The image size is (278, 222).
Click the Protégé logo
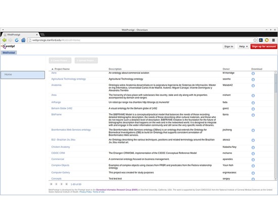coord(8,46)
